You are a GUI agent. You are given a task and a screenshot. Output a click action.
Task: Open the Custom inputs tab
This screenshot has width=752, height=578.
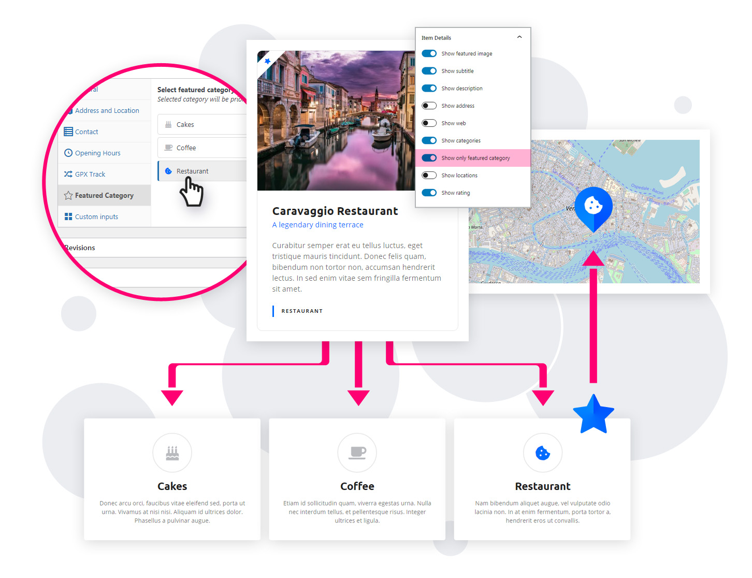[104, 216]
